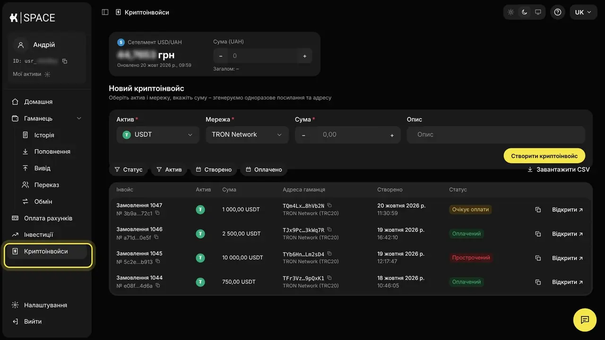Switch to light theme sun icon

point(511,12)
